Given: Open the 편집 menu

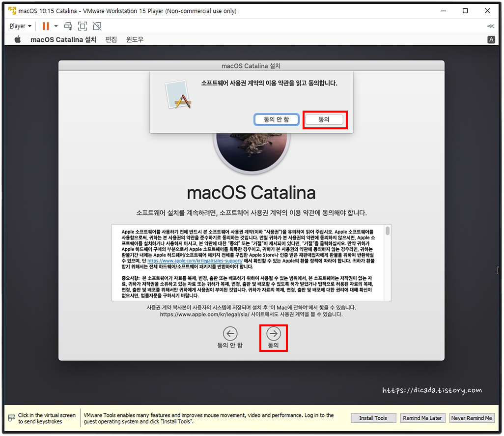Looking at the screenshot, I should click(111, 39).
